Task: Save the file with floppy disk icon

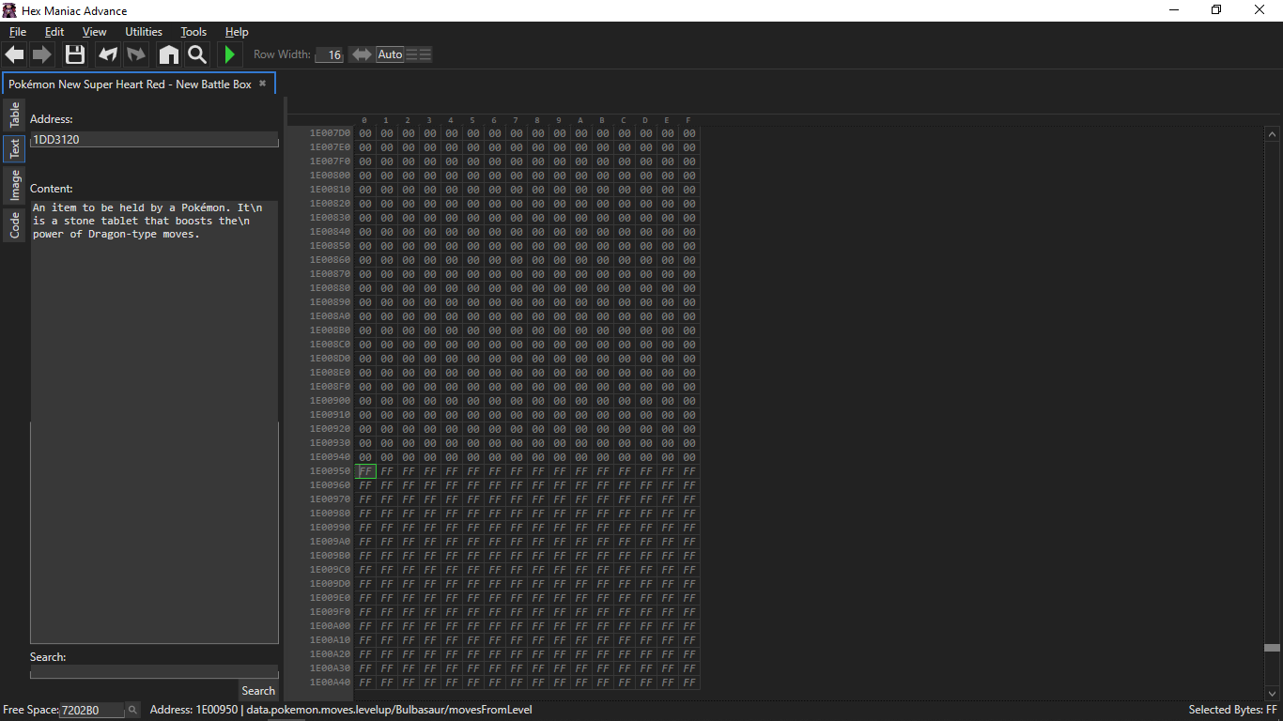Action: click(x=75, y=54)
